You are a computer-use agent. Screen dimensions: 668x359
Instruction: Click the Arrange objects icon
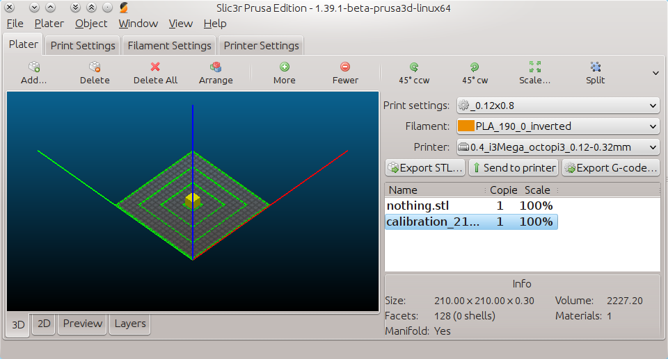(216, 67)
